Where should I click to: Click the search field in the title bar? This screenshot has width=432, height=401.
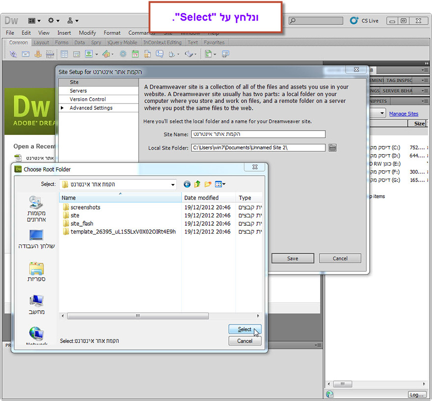(316, 21)
